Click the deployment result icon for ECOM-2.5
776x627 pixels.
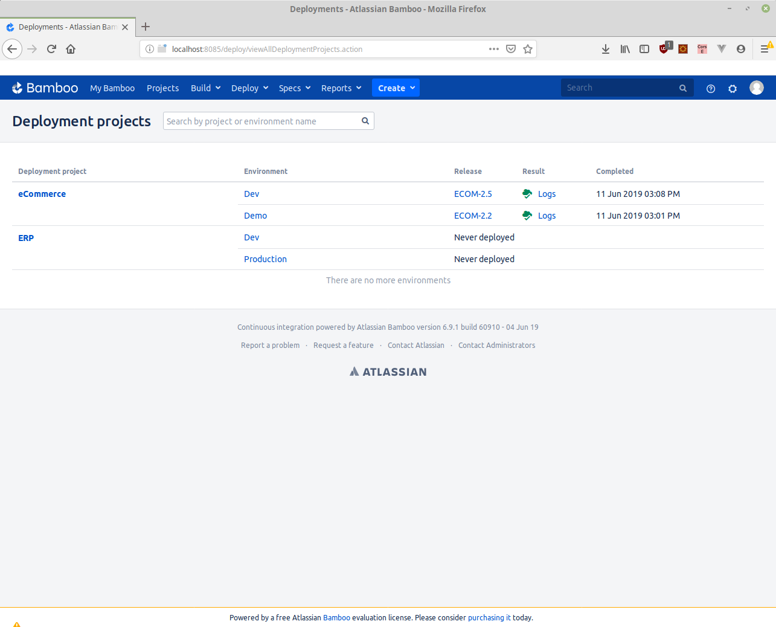point(527,194)
